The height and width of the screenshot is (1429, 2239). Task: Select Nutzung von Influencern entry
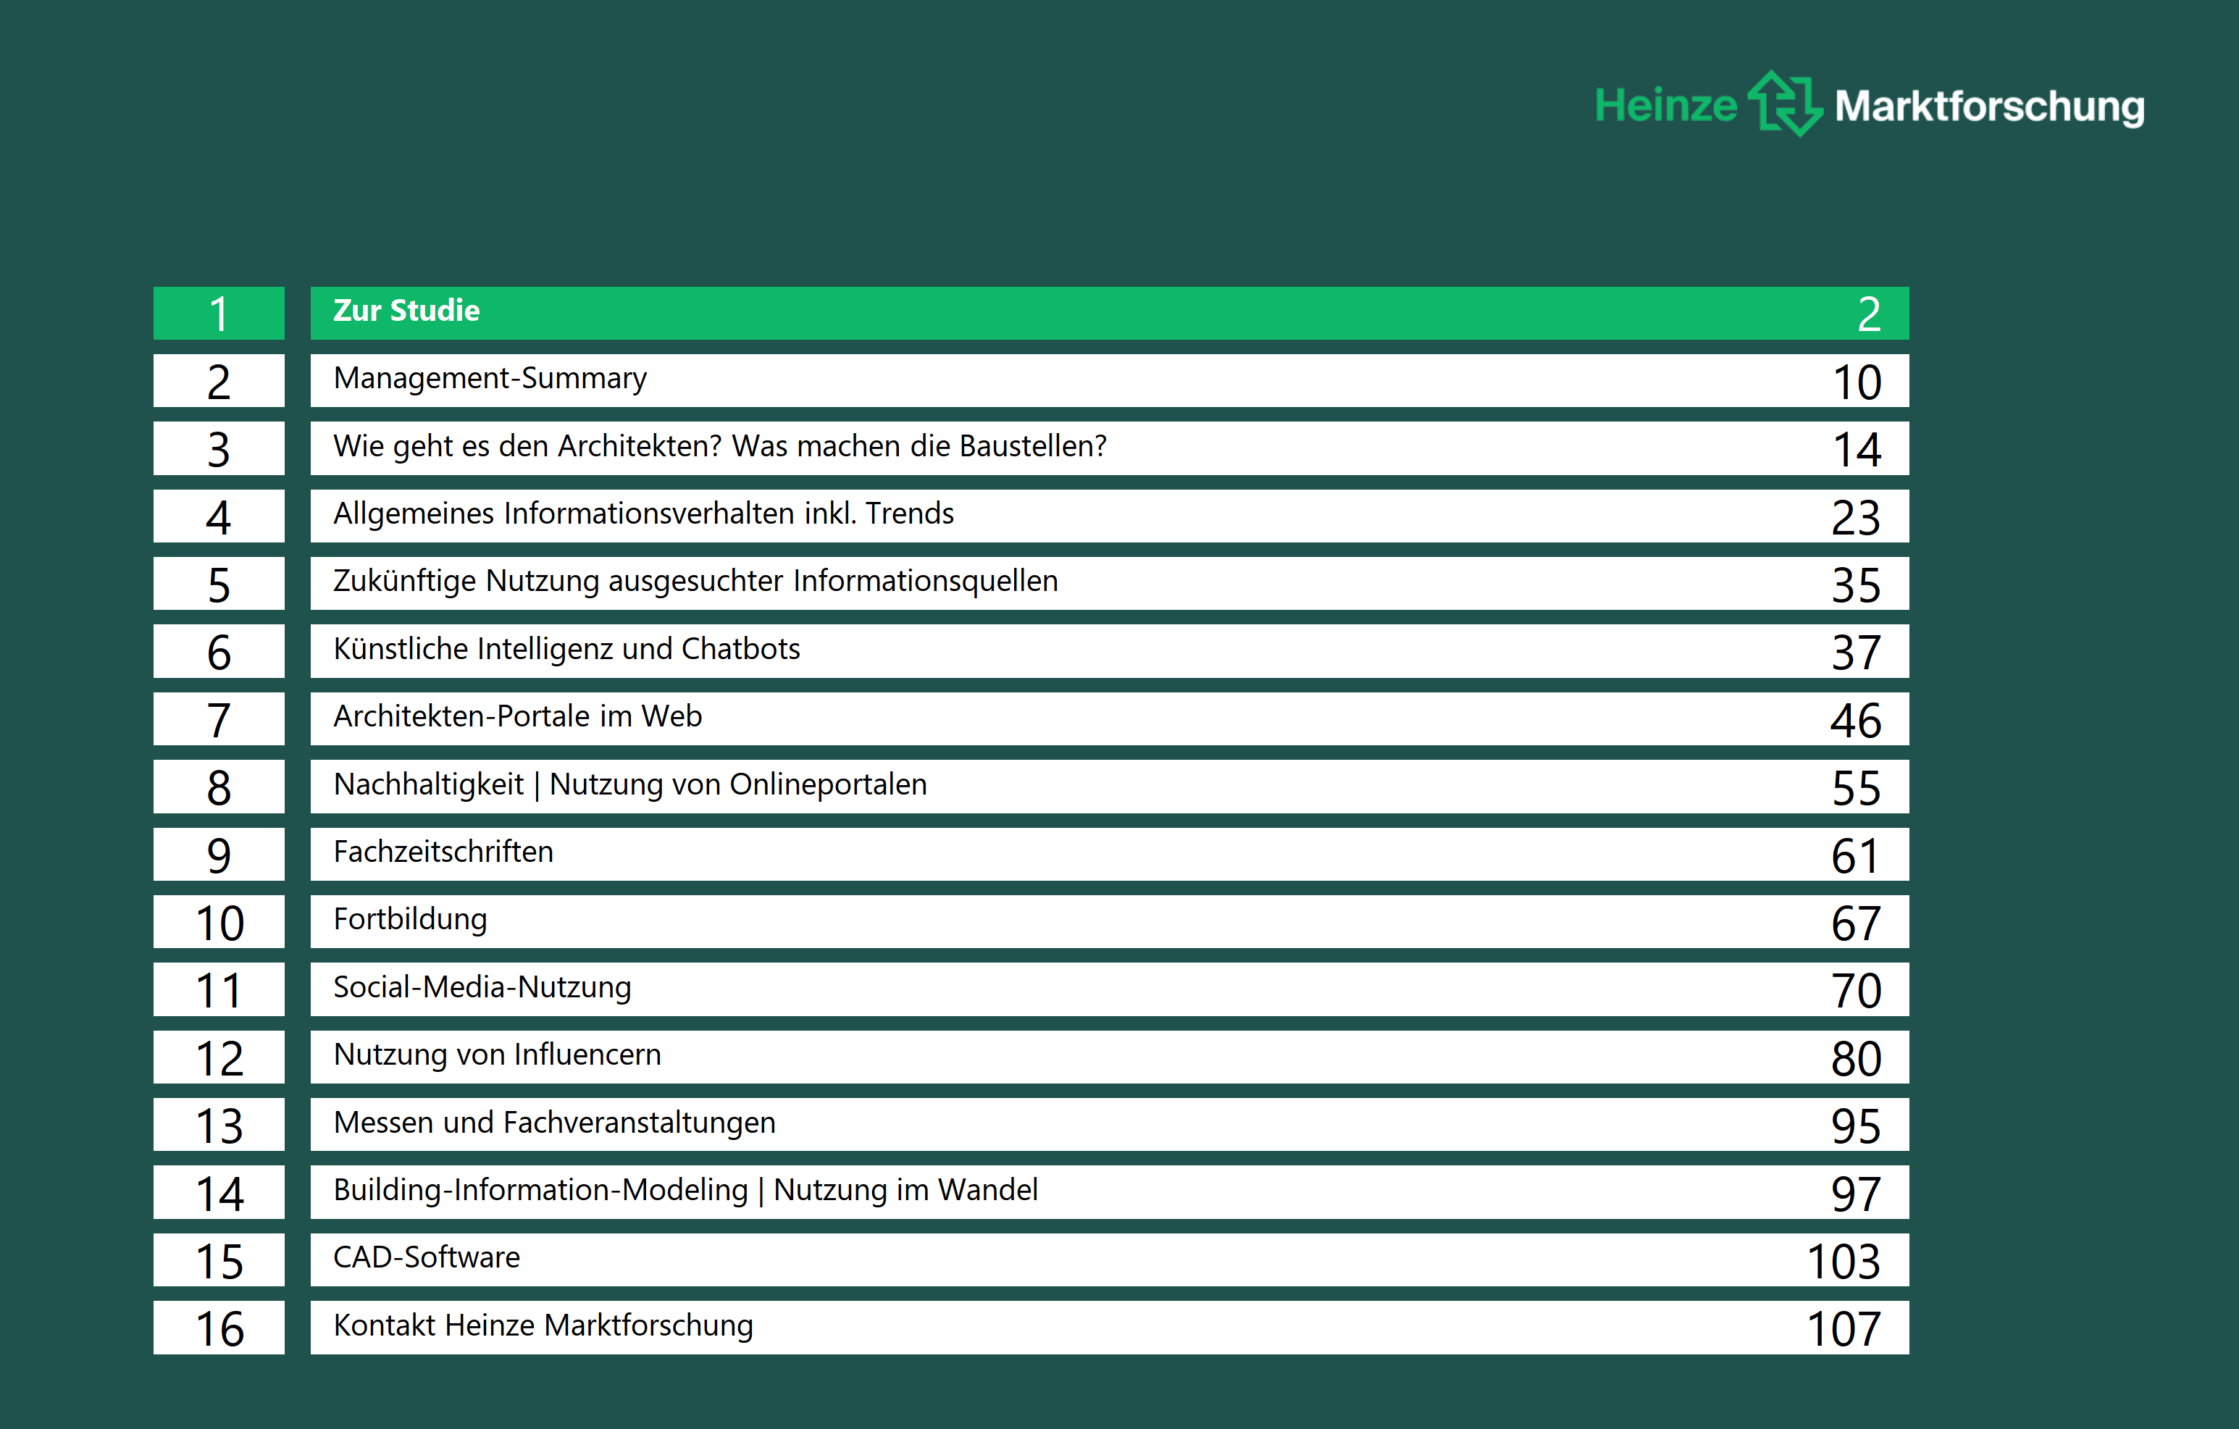[x=496, y=1055]
